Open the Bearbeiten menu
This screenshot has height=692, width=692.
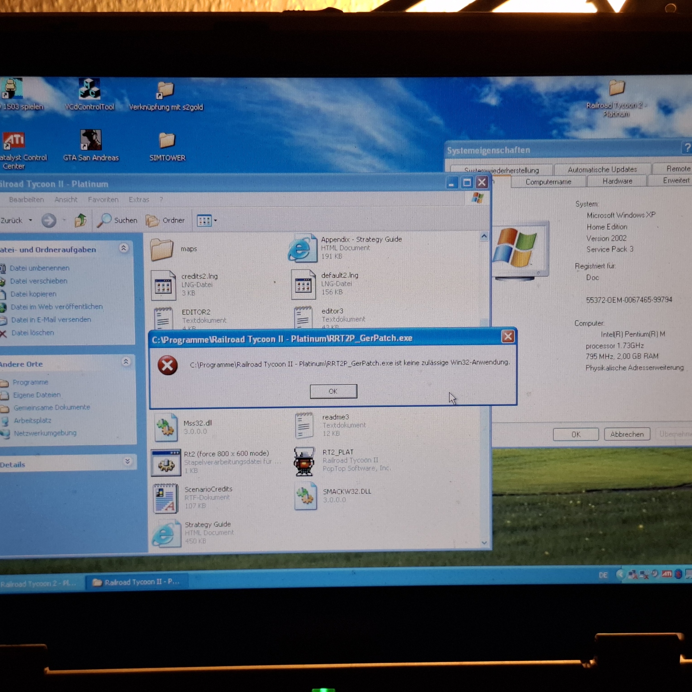point(27,199)
